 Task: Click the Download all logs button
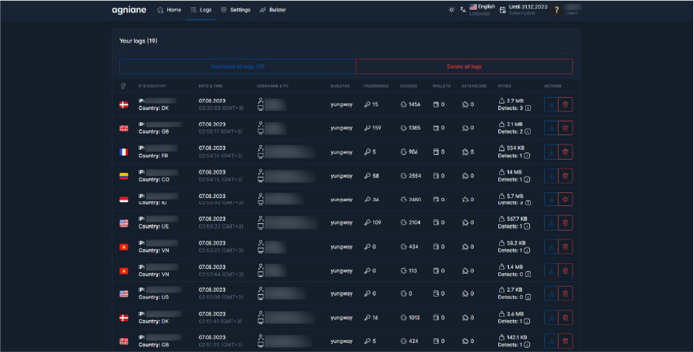(x=237, y=67)
